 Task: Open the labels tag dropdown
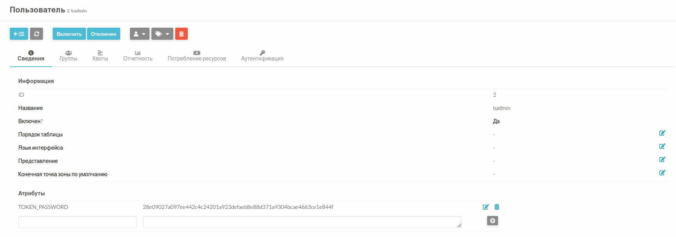coord(162,34)
